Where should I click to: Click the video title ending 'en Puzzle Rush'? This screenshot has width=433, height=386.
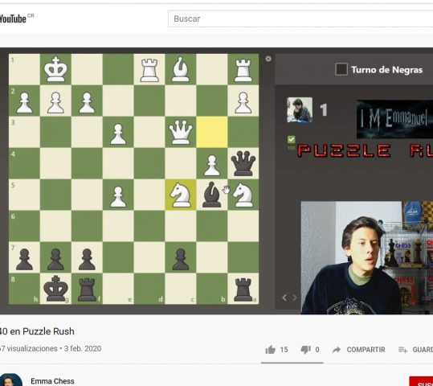tap(37, 331)
